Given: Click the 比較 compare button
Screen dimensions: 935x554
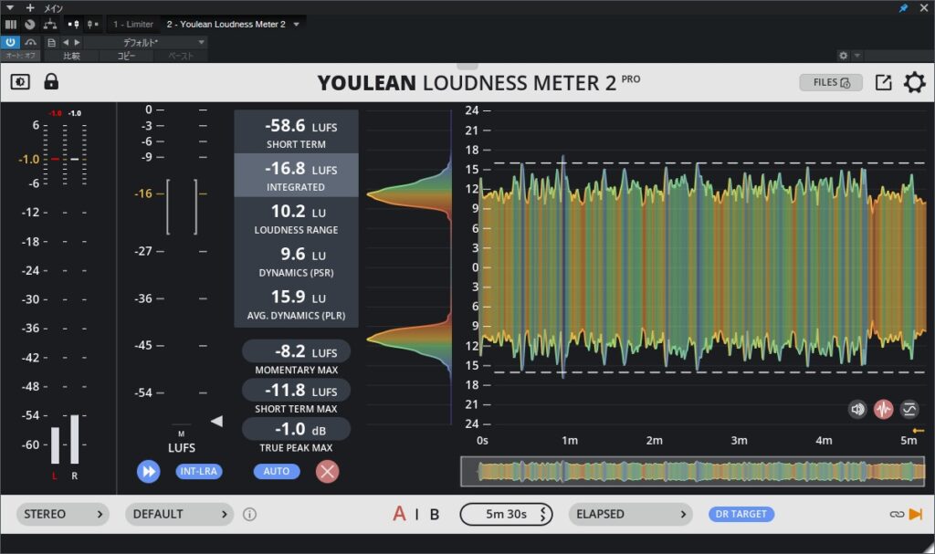Looking at the screenshot, I should [x=71, y=56].
